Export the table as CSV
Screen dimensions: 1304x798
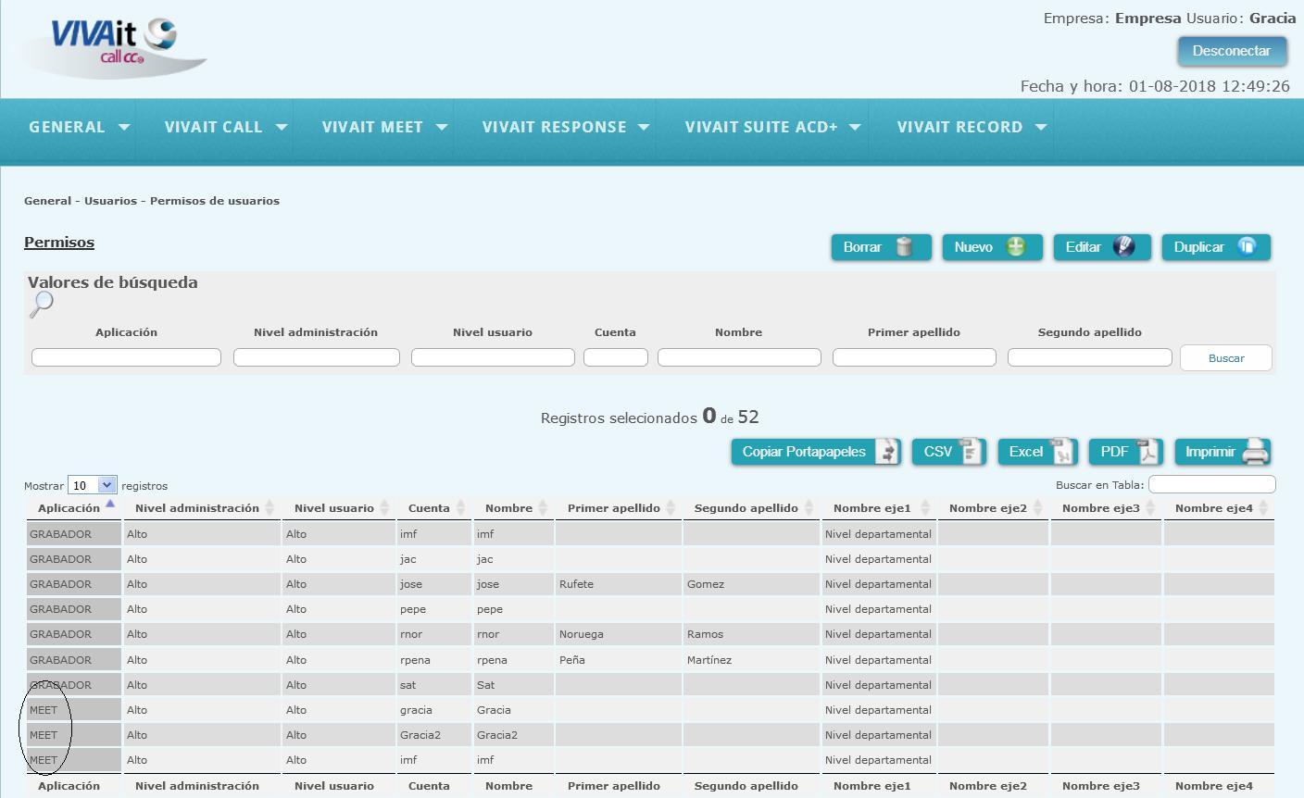pos(948,452)
